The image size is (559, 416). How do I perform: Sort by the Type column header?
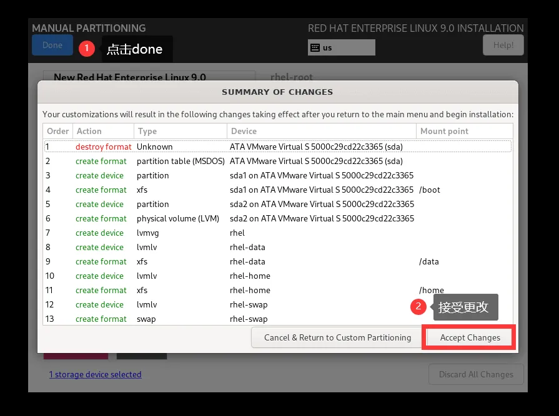[181, 132]
